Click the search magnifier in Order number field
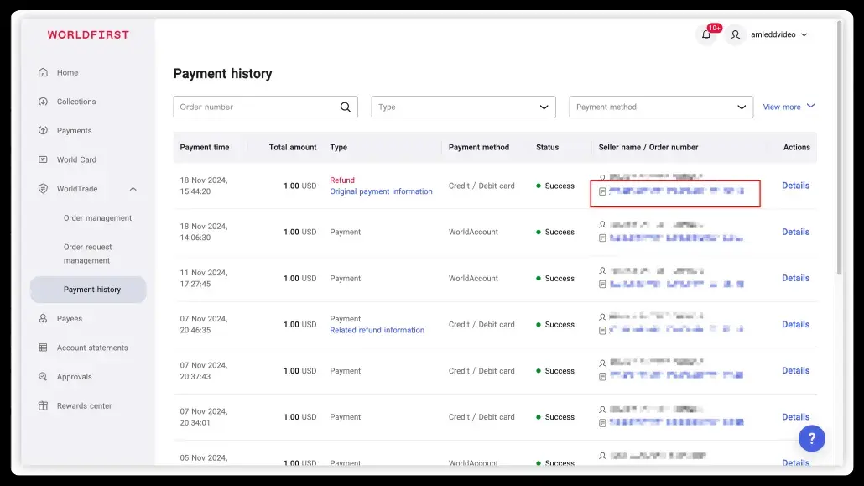Image resolution: width=864 pixels, height=486 pixels. 346,107
